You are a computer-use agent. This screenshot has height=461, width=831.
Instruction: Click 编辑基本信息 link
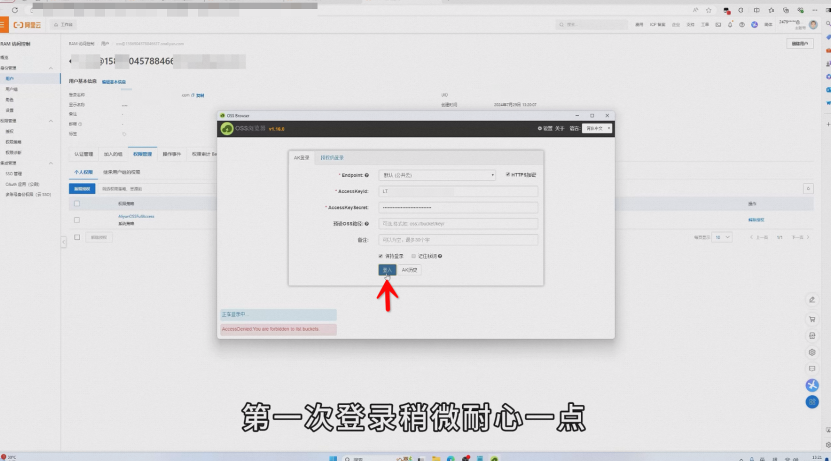click(114, 82)
